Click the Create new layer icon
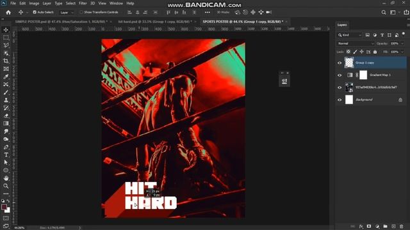This screenshot has height=230, width=410. [x=393, y=226]
